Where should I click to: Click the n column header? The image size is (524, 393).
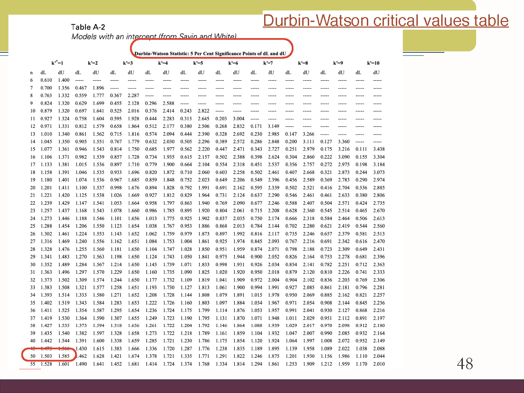31,73
